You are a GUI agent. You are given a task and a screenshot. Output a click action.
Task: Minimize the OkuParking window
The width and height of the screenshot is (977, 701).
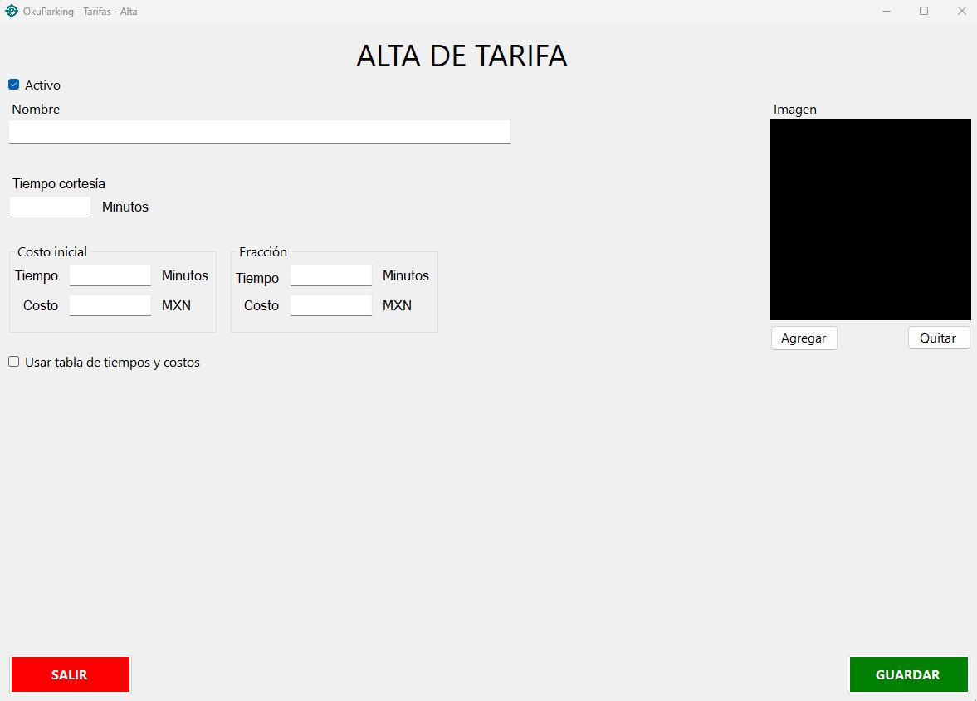point(887,12)
